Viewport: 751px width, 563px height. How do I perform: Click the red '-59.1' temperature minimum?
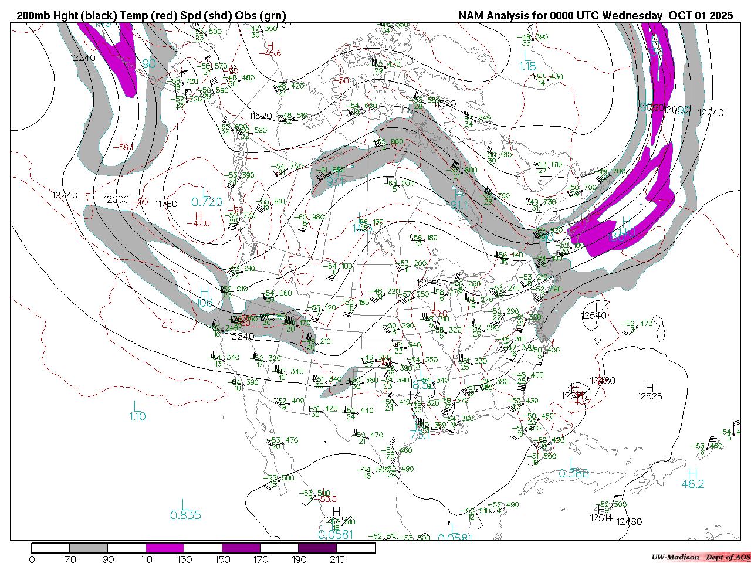(x=123, y=147)
